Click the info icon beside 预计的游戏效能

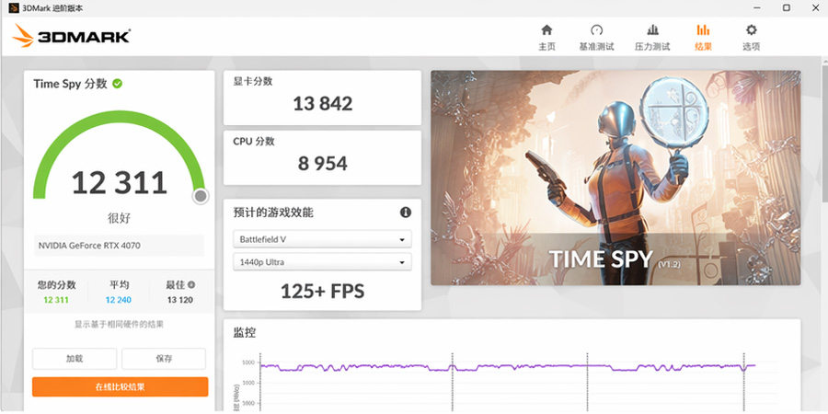(x=406, y=213)
